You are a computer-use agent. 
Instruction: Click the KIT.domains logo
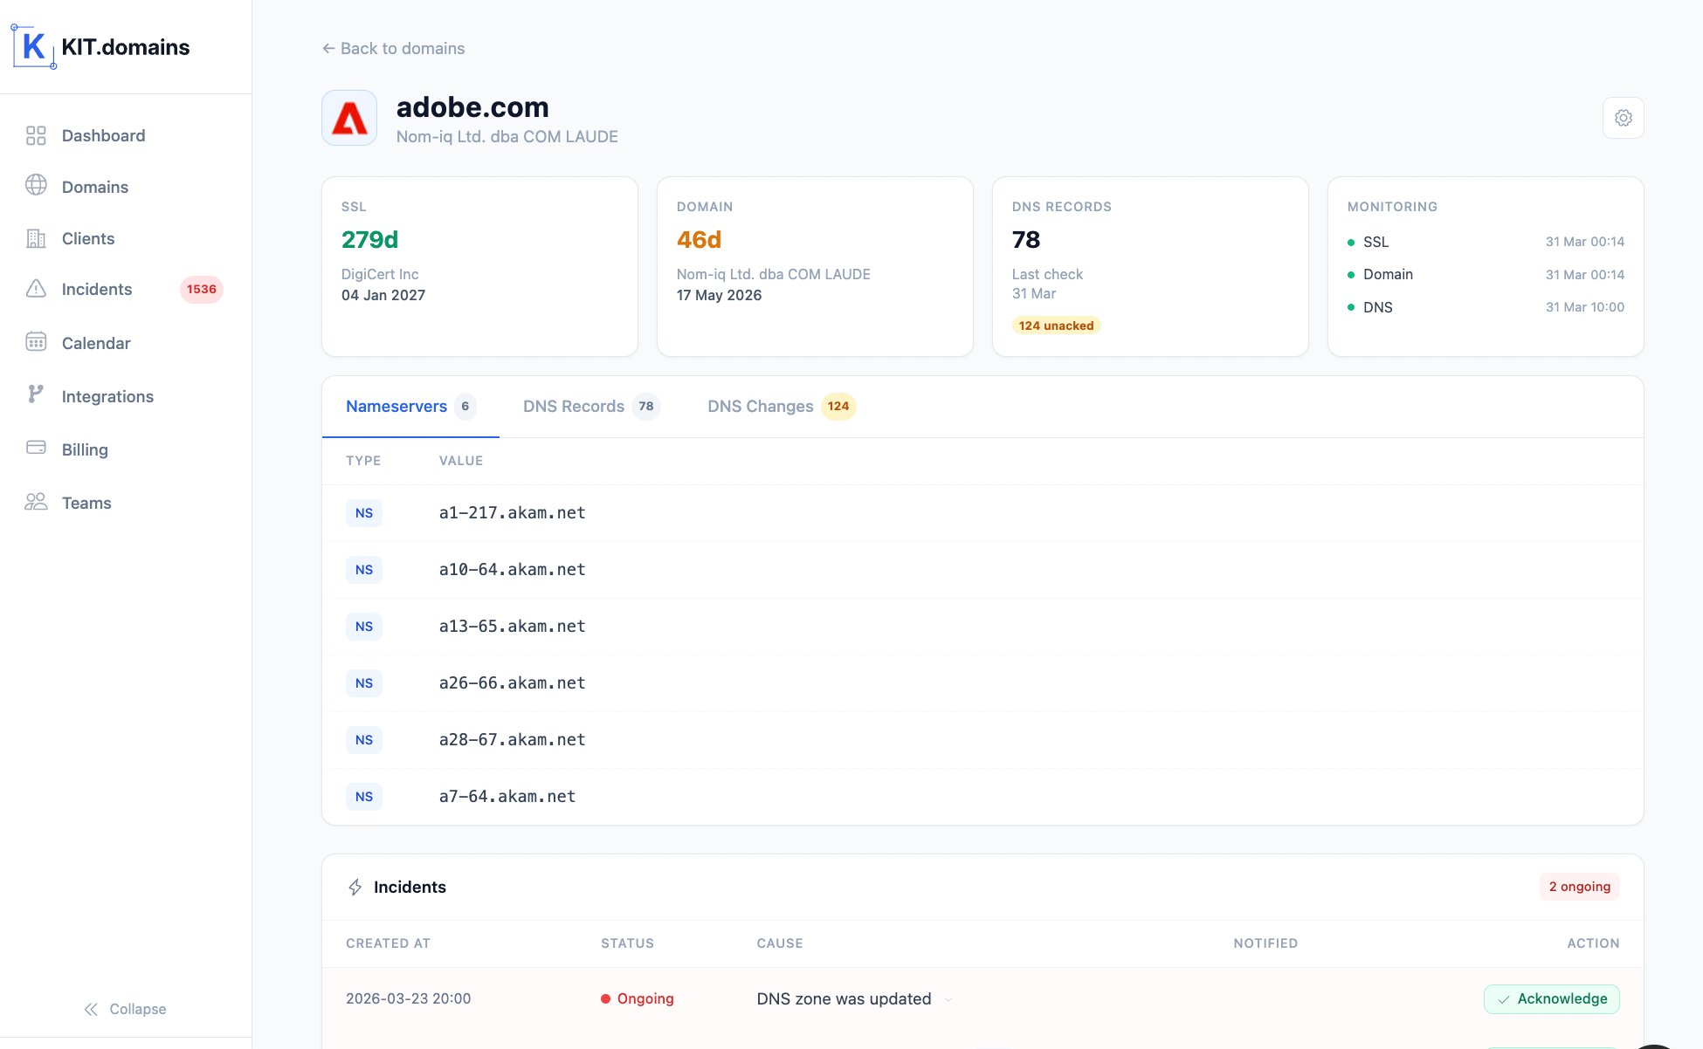pos(100,46)
